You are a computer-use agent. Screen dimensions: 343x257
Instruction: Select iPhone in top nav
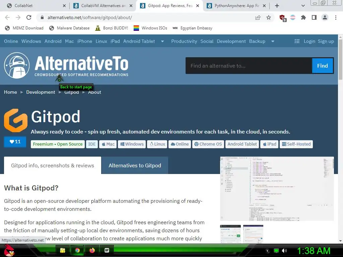(x=85, y=41)
